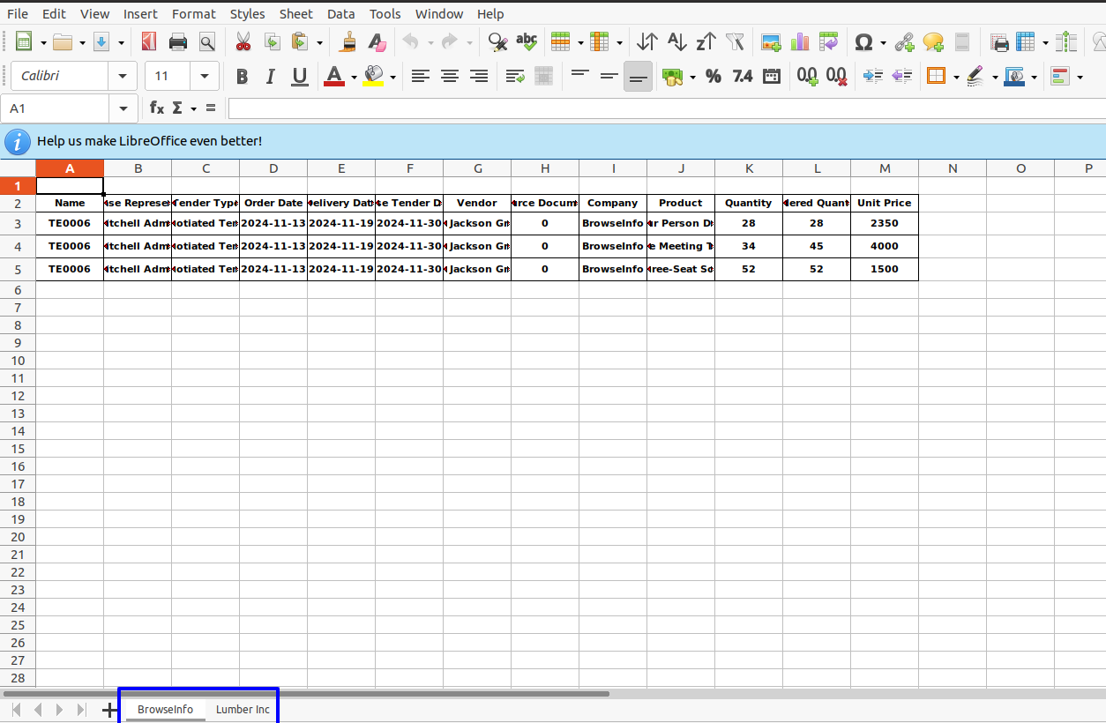The height and width of the screenshot is (723, 1106).
Task: Insert a special character with Omega icon
Action: point(864,41)
